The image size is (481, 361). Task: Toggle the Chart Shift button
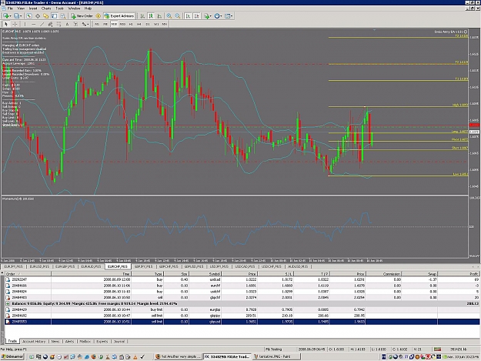point(197,16)
